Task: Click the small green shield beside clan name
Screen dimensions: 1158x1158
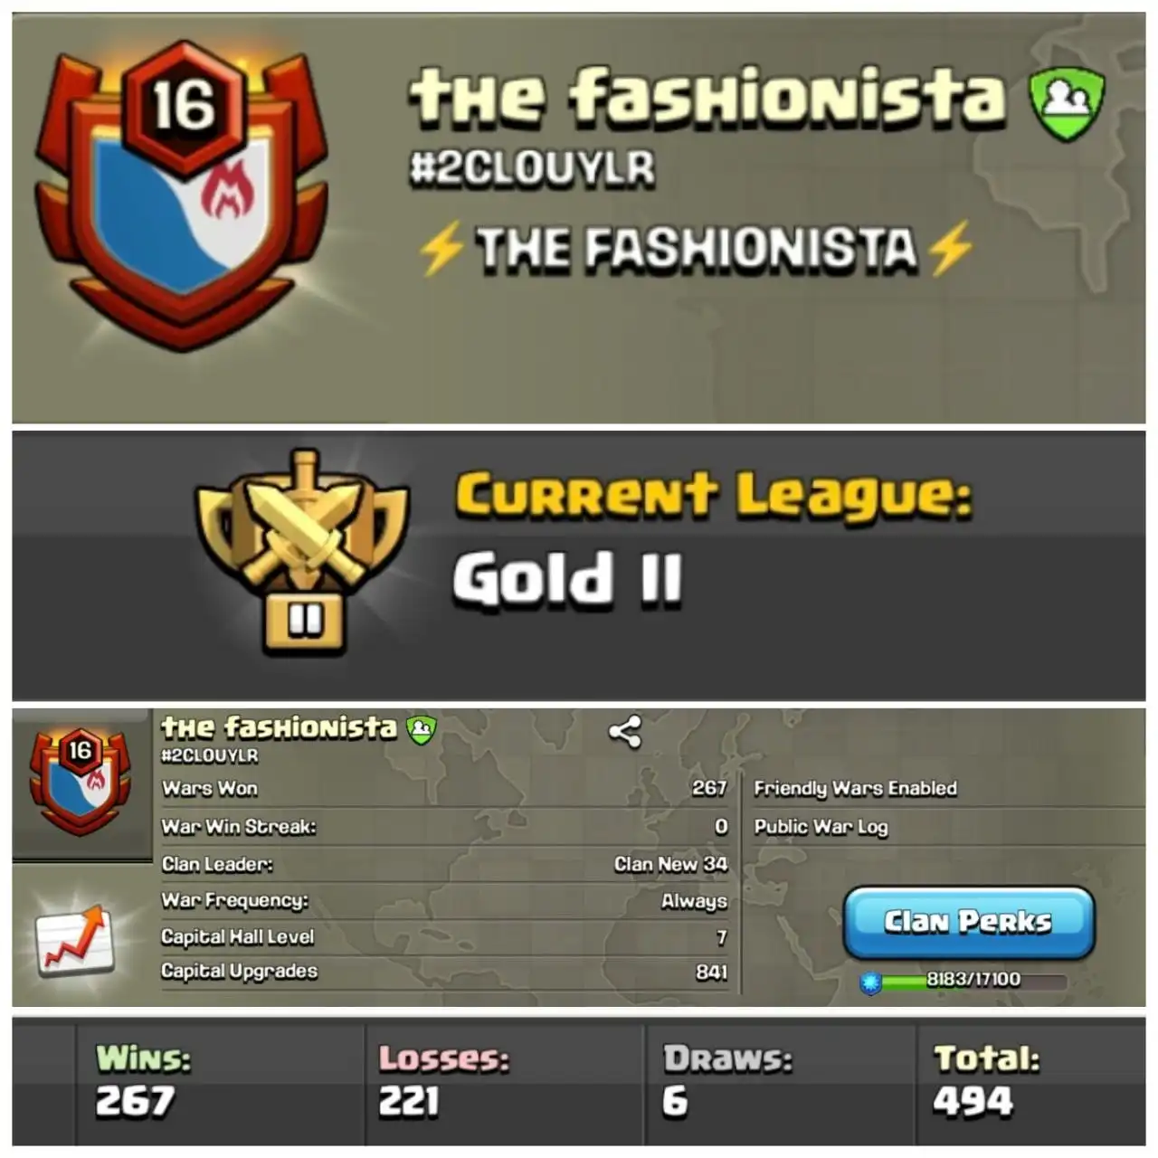Action: [x=422, y=729]
